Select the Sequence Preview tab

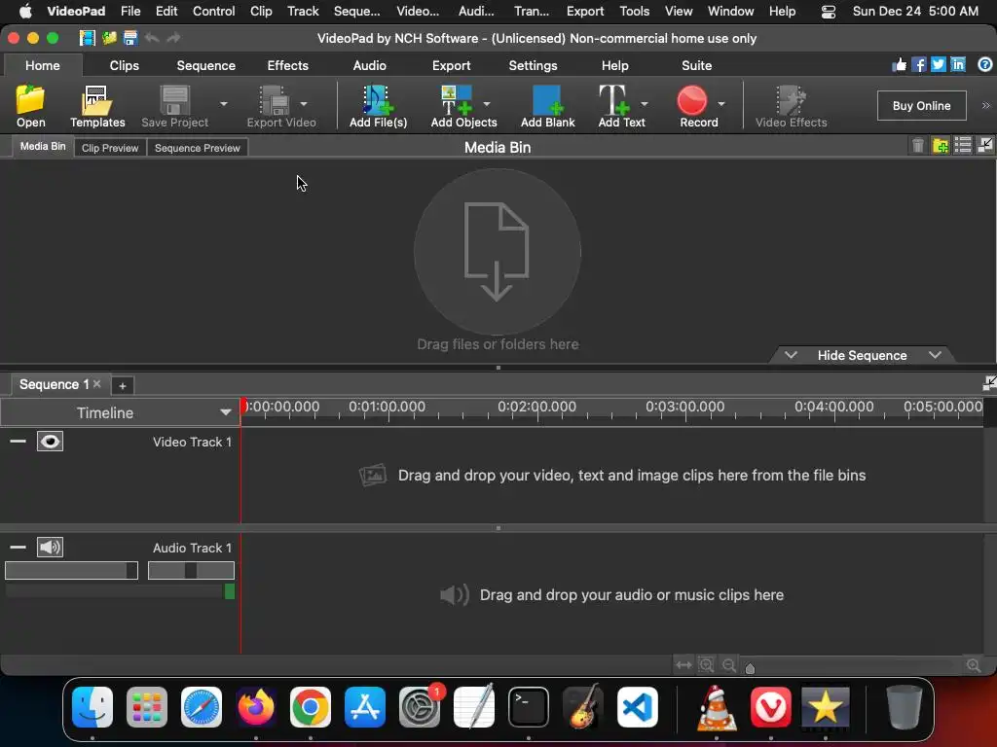point(197,148)
